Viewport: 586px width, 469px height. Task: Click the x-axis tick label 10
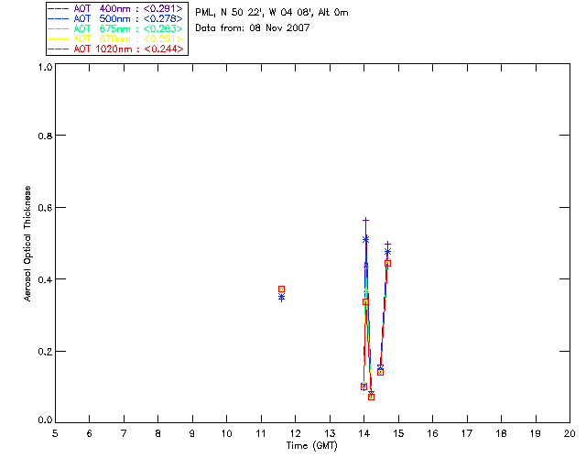tap(227, 433)
